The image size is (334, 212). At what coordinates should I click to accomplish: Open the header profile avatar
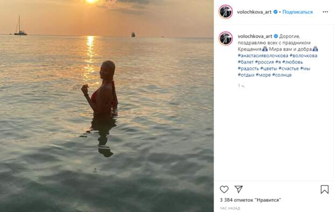pyautogui.click(x=226, y=12)
